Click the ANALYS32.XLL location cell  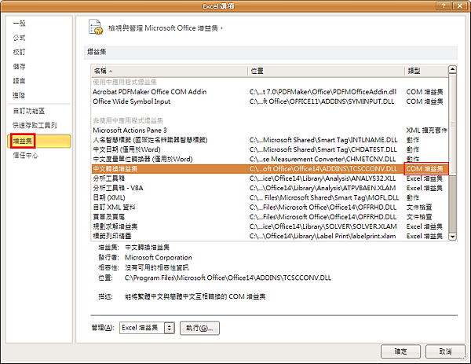pos(323,178)
